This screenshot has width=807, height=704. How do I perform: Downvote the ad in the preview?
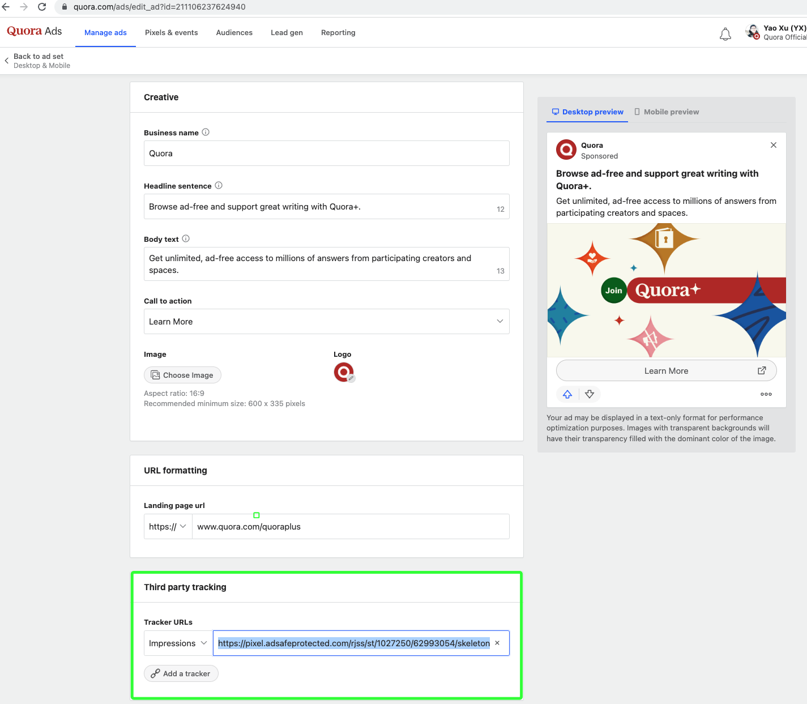[590, 394]
